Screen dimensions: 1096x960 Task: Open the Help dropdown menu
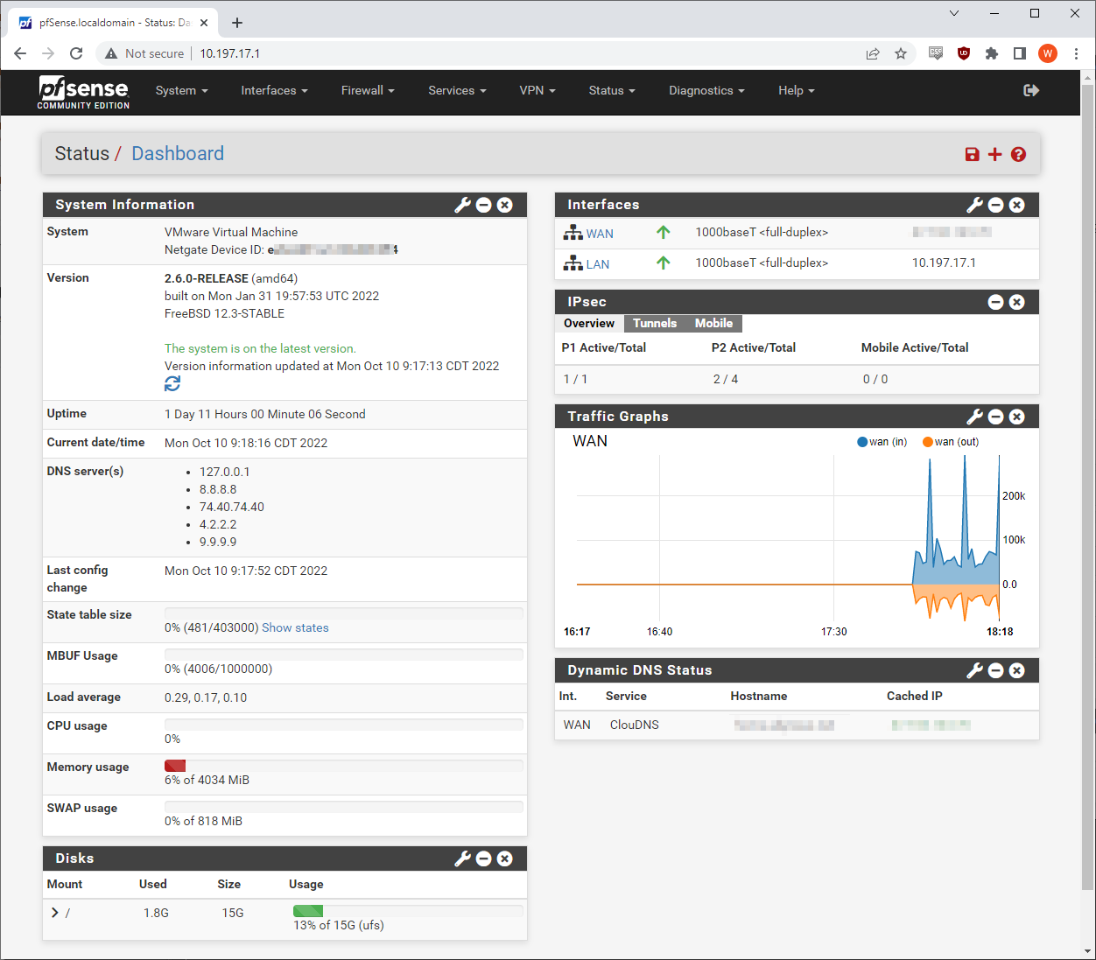[x=796, y=90]
